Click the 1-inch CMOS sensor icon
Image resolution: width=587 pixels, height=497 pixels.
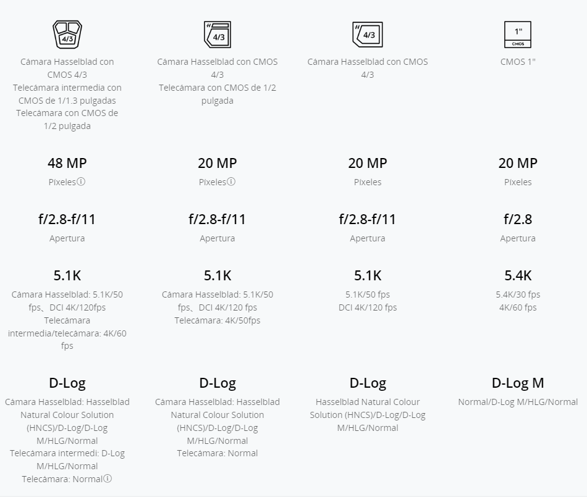pyautogui.click(x=517, y=35)
